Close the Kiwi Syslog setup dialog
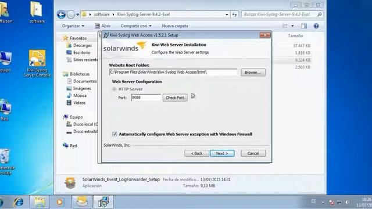Image resolution: width=372 pixels, height=209 pixels. [265, 35]
